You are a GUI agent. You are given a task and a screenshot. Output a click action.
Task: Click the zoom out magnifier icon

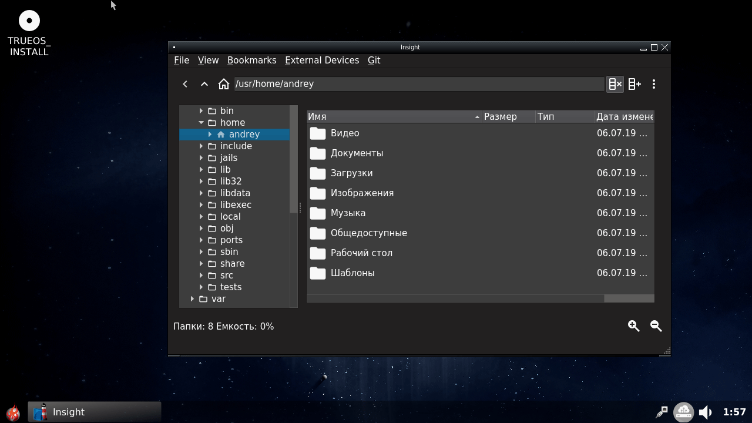pyautogui.click(x=656, y=326)
